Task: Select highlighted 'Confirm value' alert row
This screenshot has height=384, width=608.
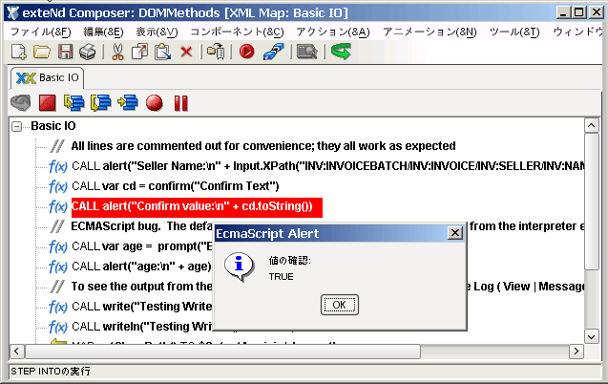Action: point(197,207)
